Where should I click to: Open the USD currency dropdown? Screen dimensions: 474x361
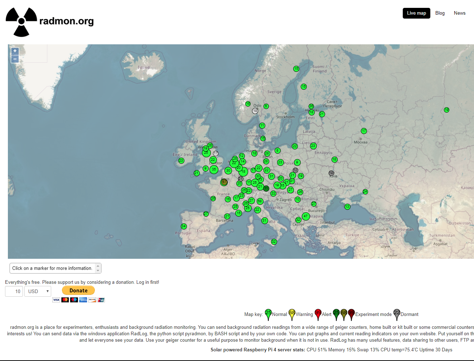(x=38, y=291)
